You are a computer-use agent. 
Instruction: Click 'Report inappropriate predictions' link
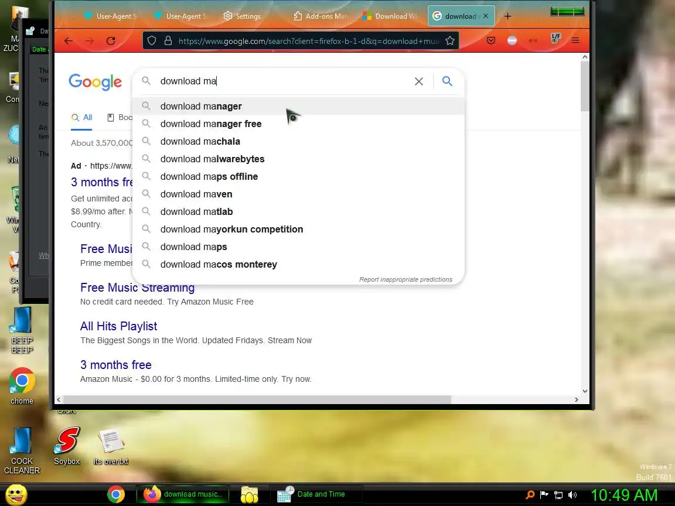point(406,280)
